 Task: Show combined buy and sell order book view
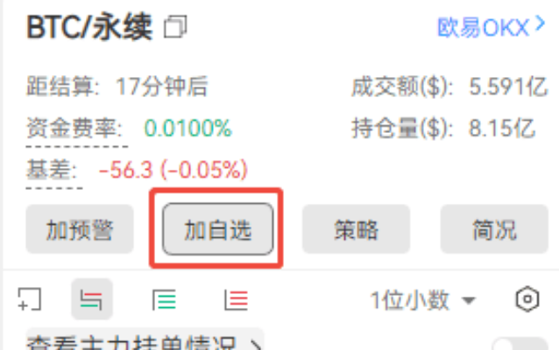pos(92,299)
